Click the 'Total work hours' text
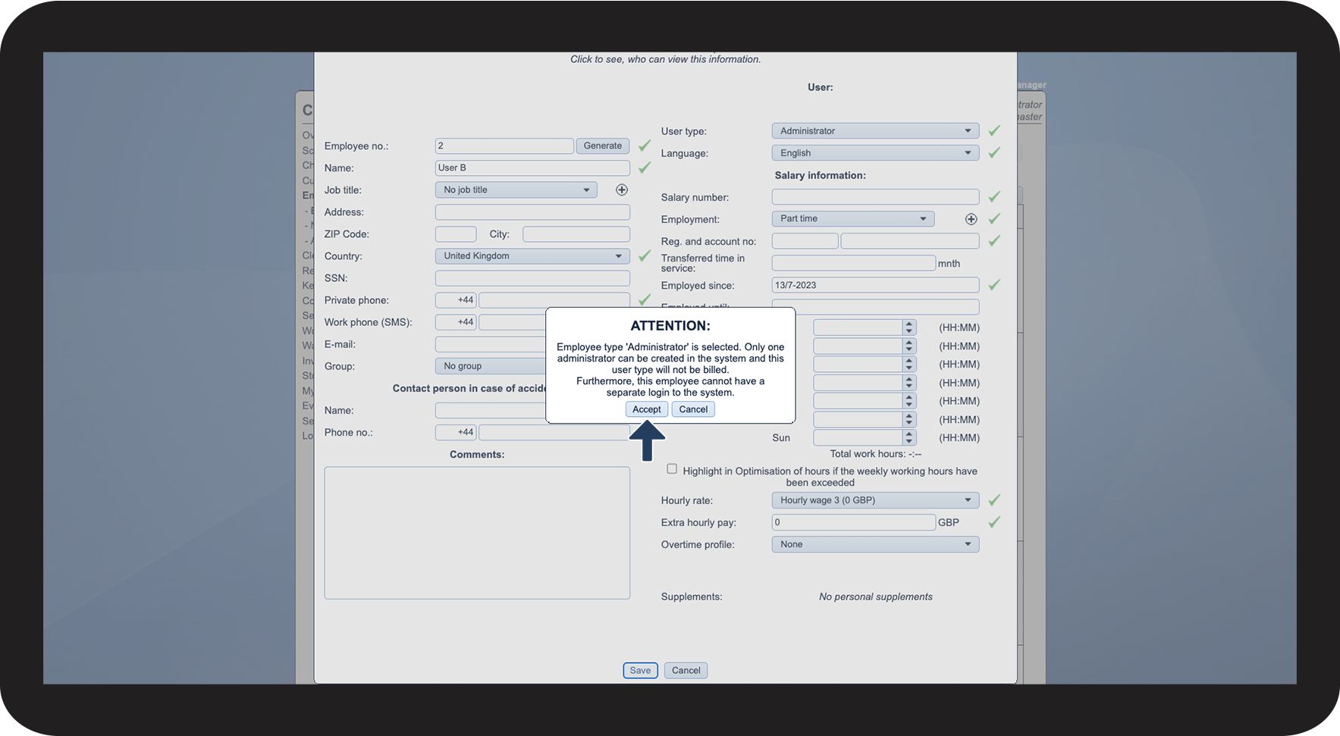Viewport: 1340px width, 736px height. (x=875, y=454)
